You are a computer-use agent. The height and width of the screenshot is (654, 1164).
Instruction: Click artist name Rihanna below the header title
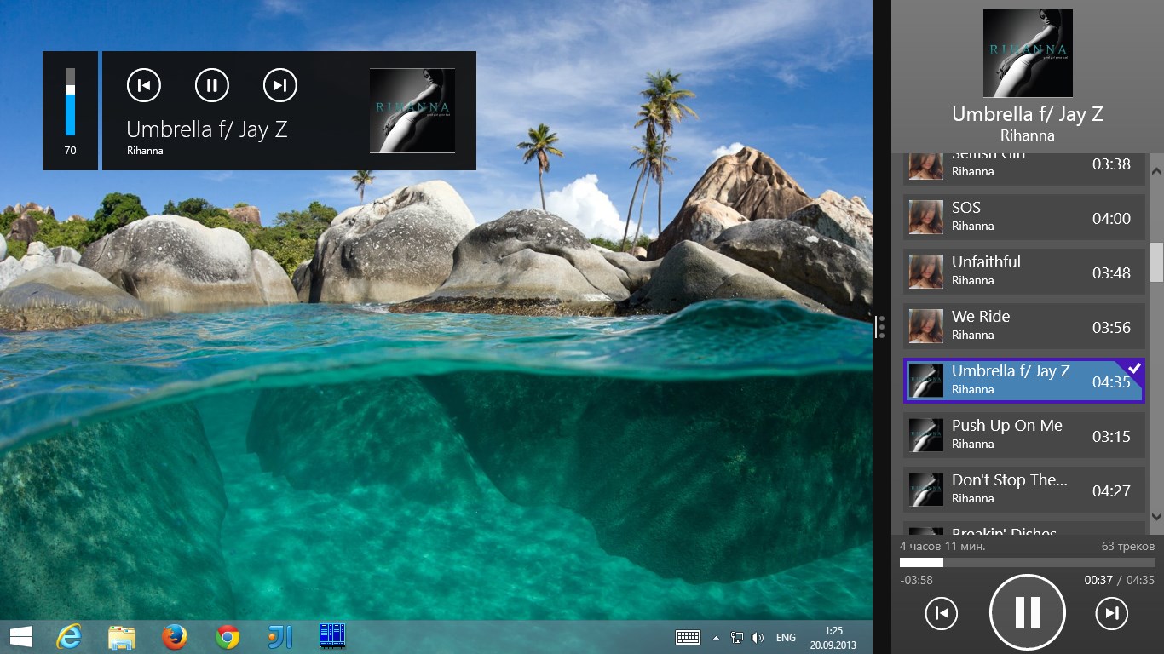point(1027,135)
